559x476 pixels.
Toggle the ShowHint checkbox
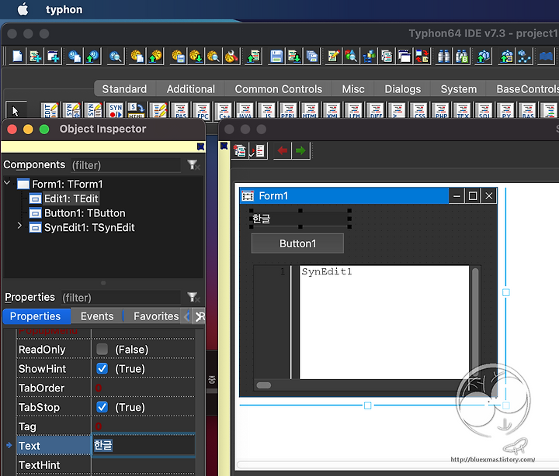(102, 368)
